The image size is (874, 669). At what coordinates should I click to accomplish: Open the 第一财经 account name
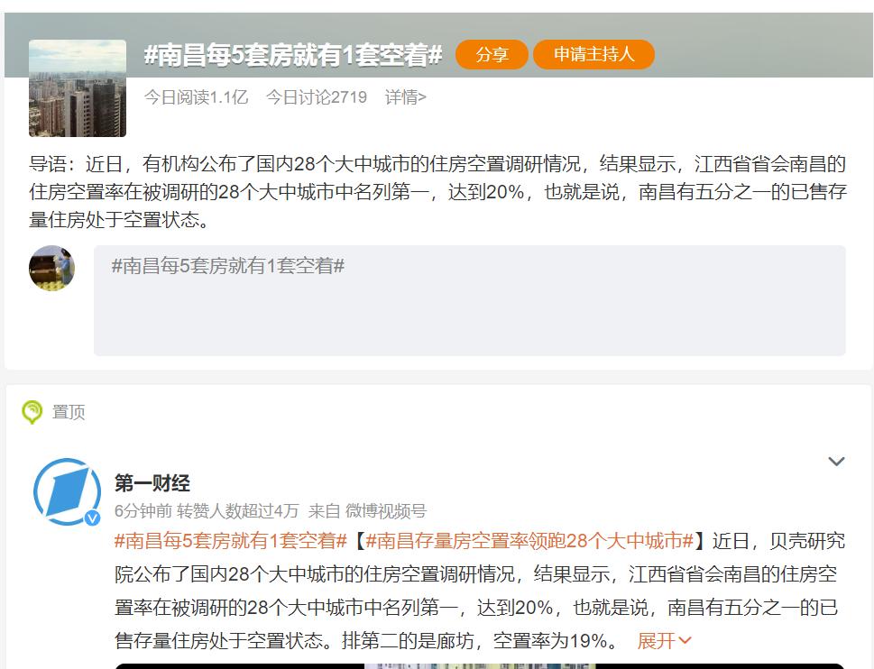coord(152,483)
